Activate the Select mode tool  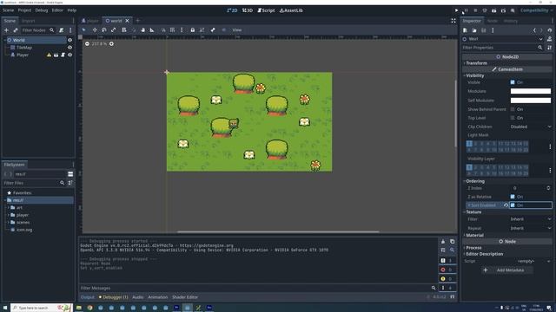84,30
